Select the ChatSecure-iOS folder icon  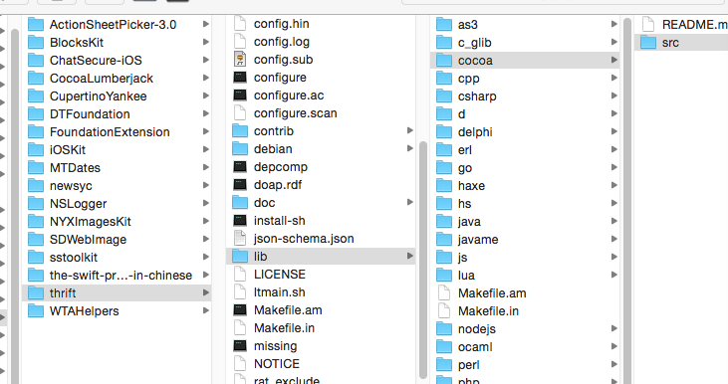point(36,61)
